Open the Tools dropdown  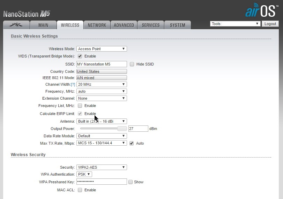click(x=235, y=24)
